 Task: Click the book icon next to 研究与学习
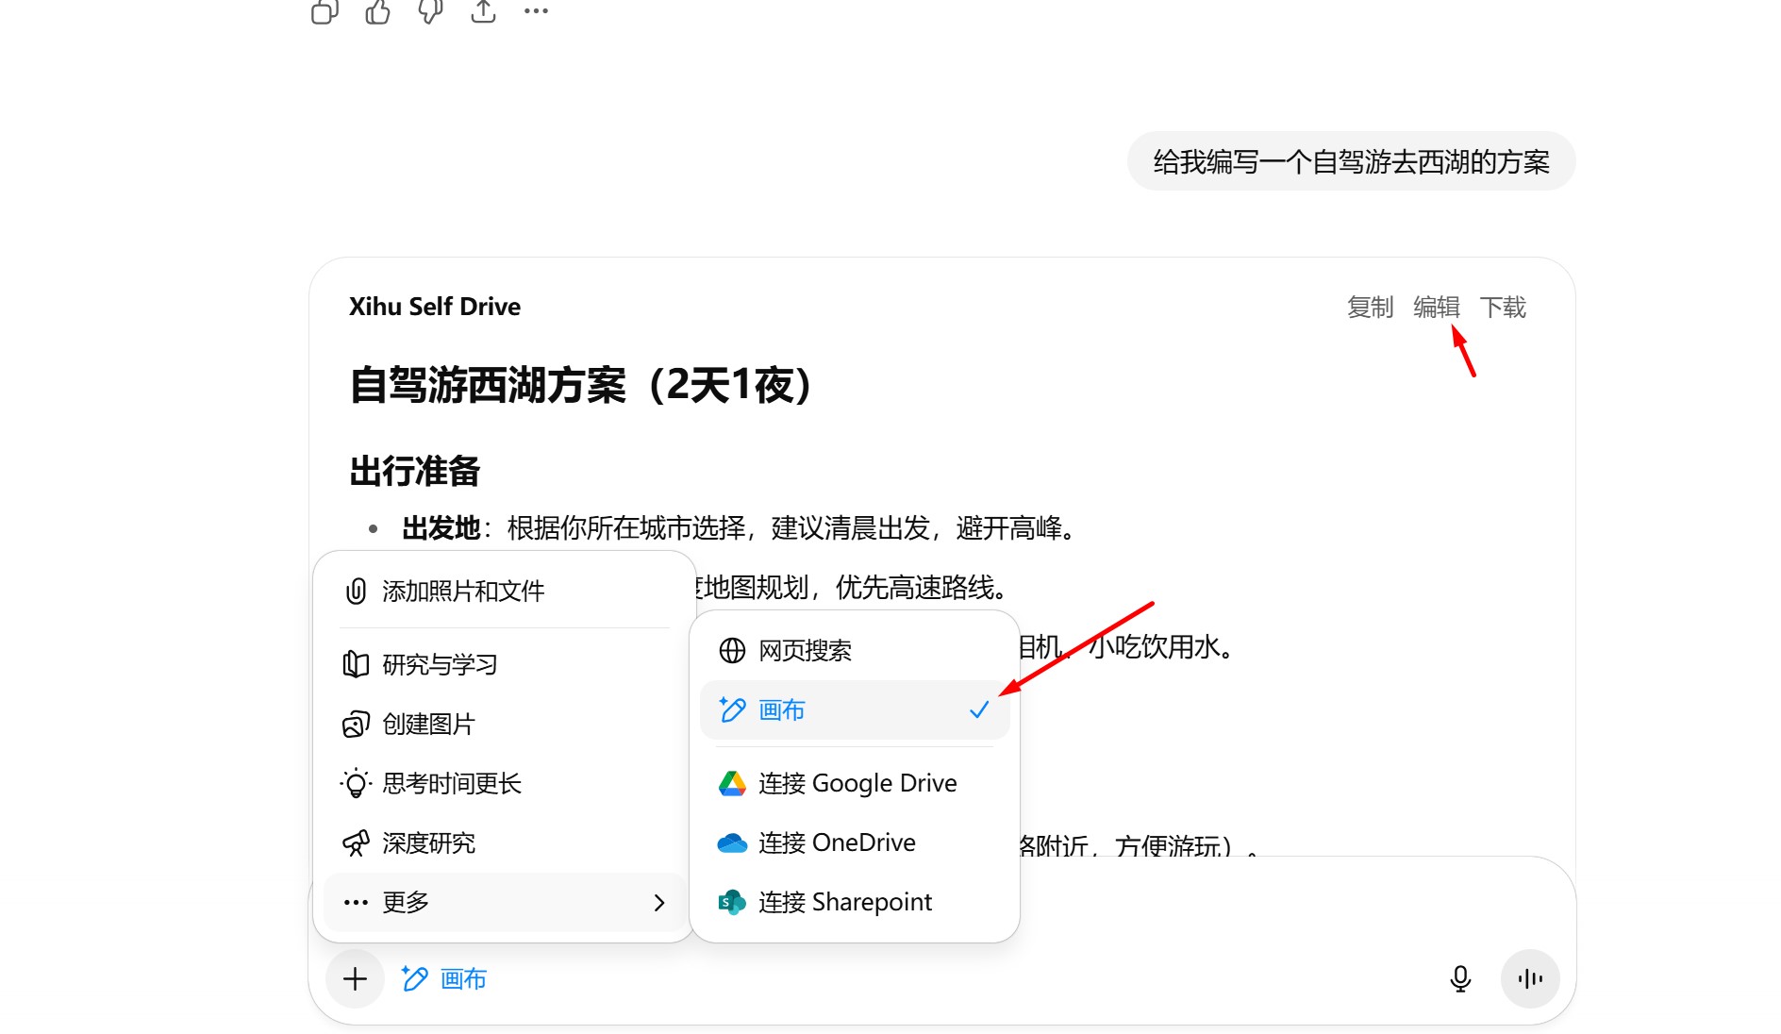356,664
